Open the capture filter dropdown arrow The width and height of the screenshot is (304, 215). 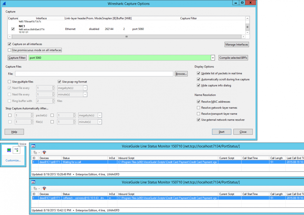213,58
